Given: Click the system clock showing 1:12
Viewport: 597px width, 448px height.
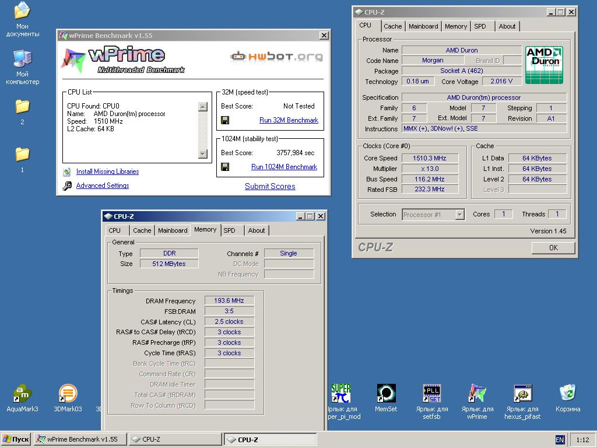Looking at the screenshot, I should (x=582, y=440).
